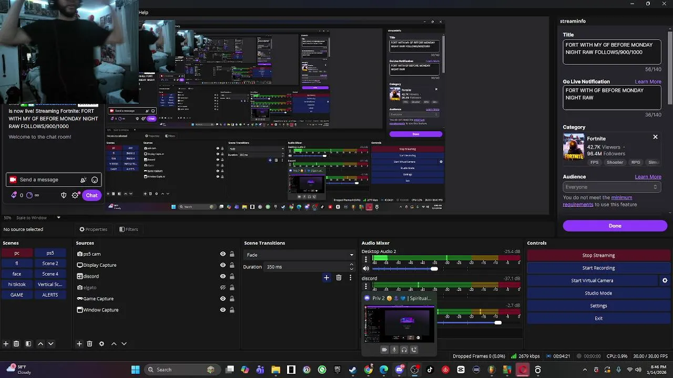Remove selected scene with trash icon
Screen dimensions: 673x378
16,344
